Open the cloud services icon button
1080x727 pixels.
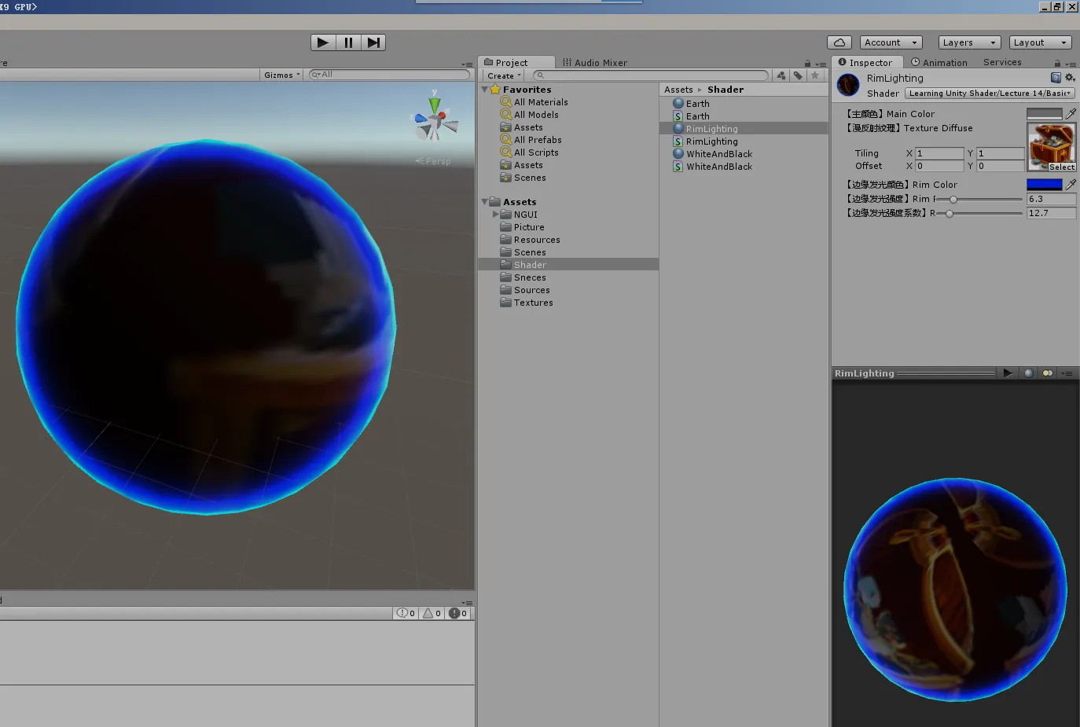click(x=839, y=42)
